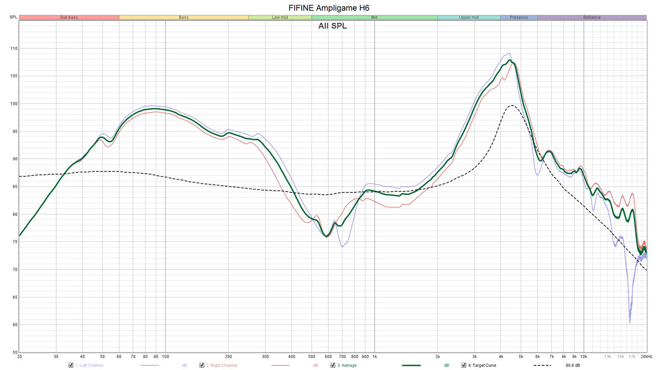
Task: Click the 10k frequency axis label
Action: pyautogui.click(x=583, y=356)
